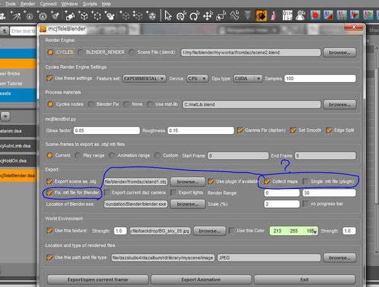Toggle the Use these settings checkbox

pyautogui.click(x=50, y=78)
